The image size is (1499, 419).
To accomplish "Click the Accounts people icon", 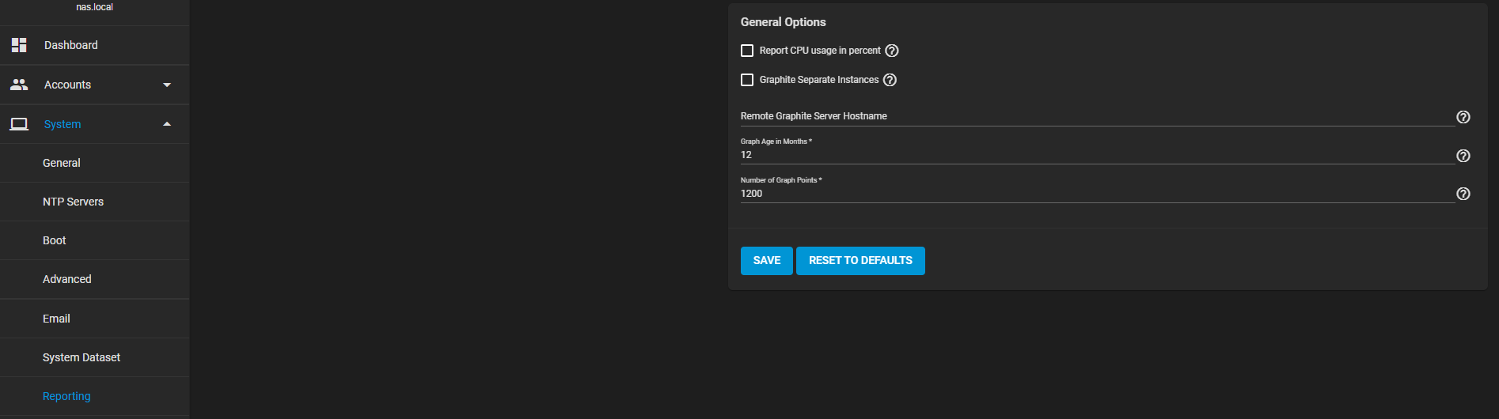I will click(19, 85).
